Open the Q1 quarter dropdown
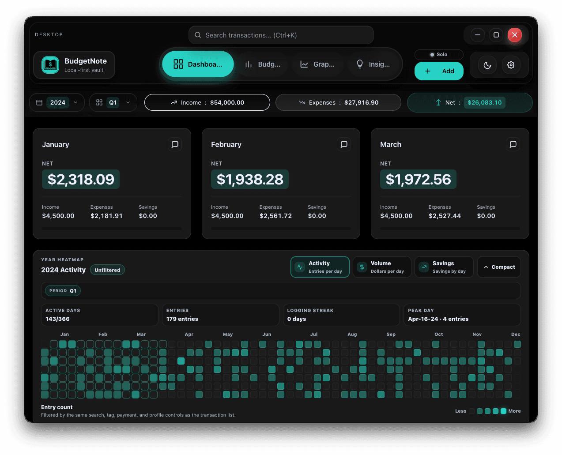This screenshot has height=455, width=562. coord(113,102)
